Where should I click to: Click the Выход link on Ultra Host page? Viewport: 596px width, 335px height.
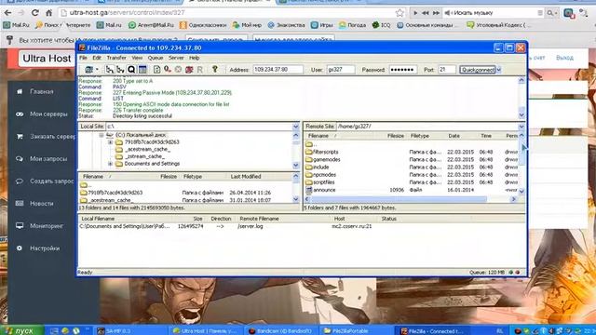coord(564,58)
